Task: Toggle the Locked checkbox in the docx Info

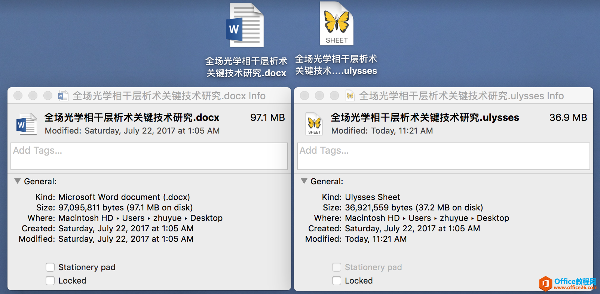Action: (50, 281)
